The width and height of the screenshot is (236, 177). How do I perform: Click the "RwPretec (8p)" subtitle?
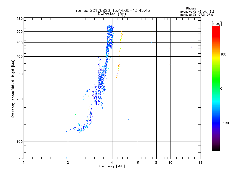pyautogui.click(x=112, y=14)
